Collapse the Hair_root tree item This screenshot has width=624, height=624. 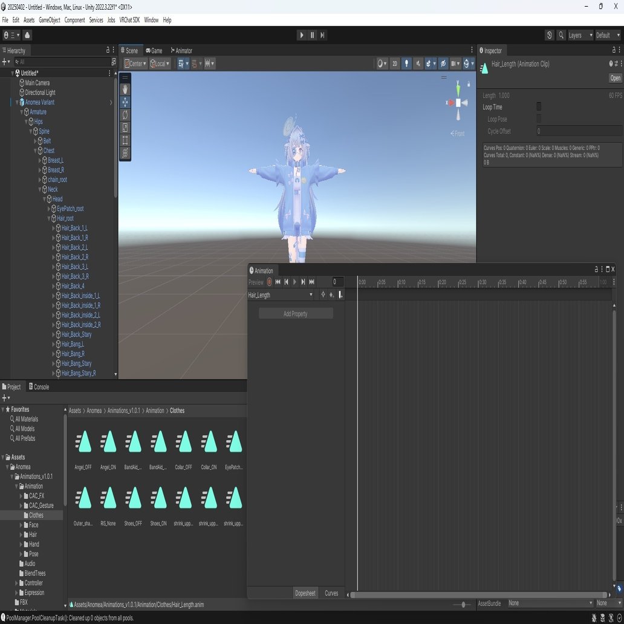point(49,218)
